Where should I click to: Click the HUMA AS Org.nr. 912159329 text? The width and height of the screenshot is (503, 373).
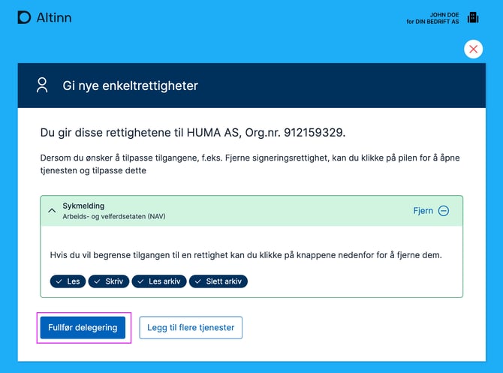pos(266,132)
